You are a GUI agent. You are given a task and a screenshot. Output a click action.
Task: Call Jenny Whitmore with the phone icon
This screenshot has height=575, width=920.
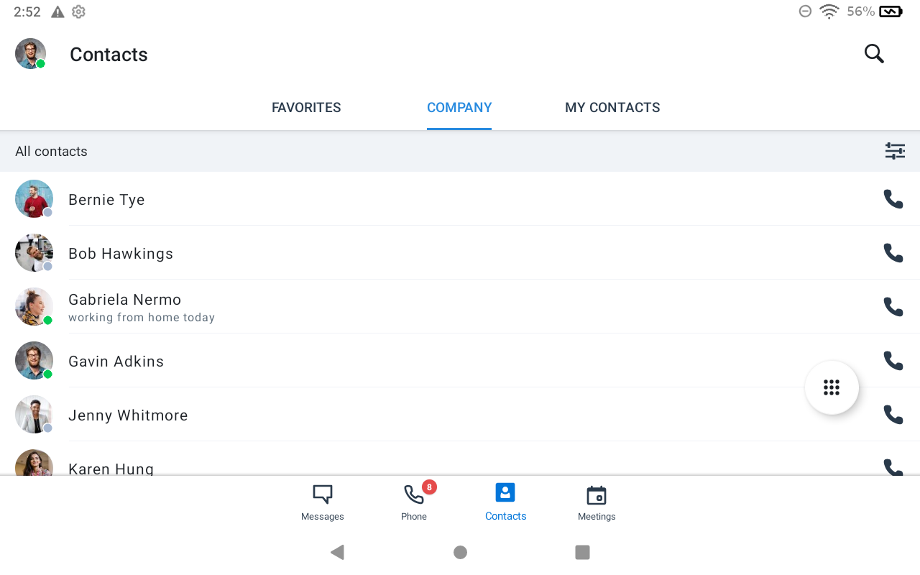coord(893,415)
